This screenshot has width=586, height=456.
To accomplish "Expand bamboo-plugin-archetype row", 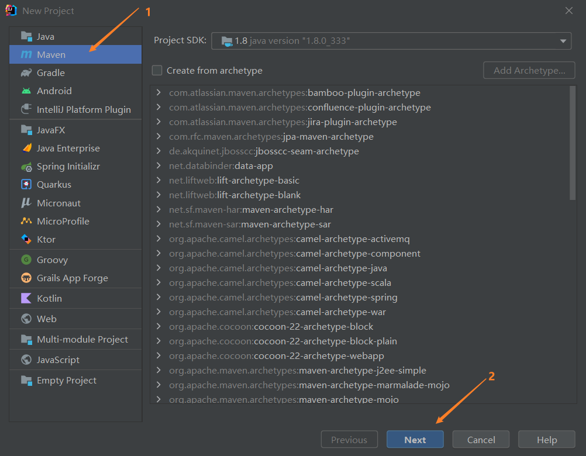I will [x=158, y=92].
